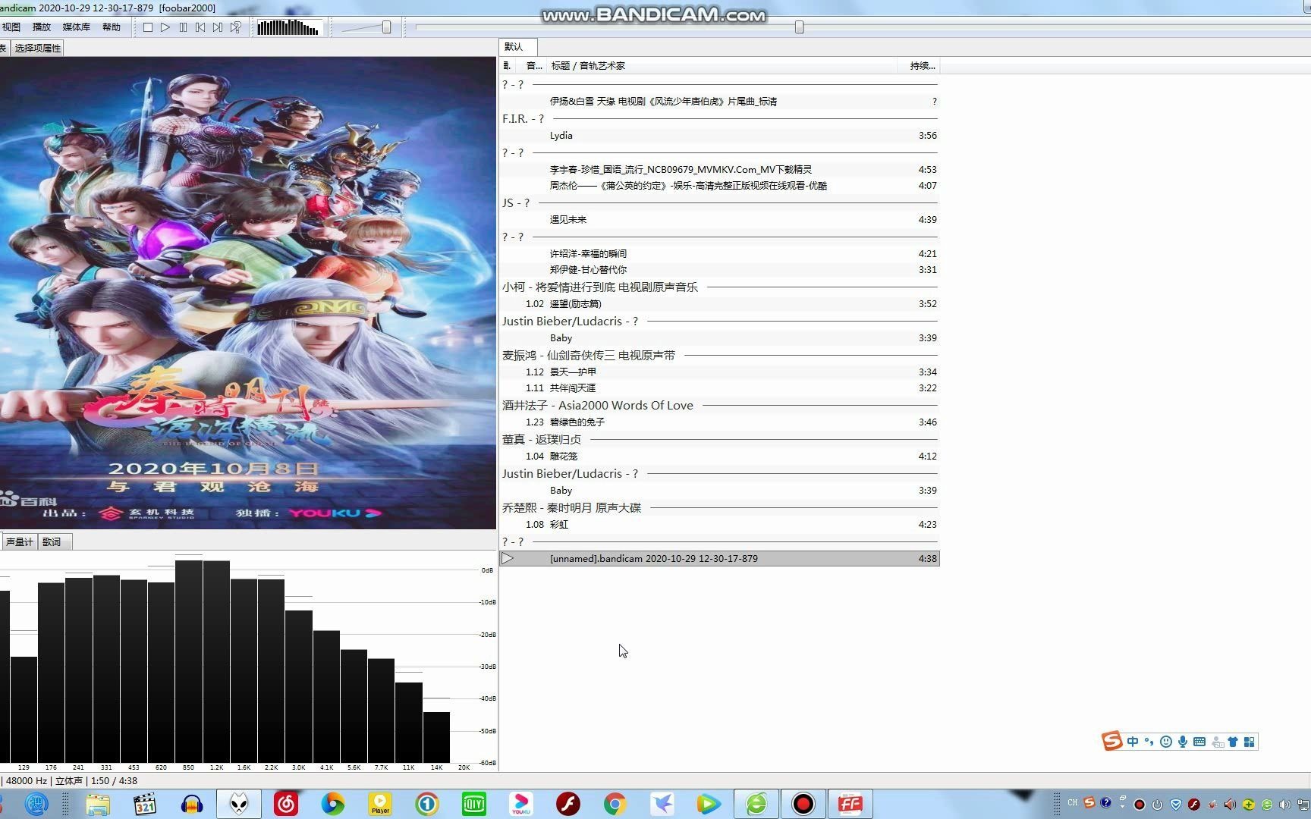The width and height of the screenshot is (1311, 819).
Task: Click the foobar2000 alien taskbar icon
Action: (239, 804)
